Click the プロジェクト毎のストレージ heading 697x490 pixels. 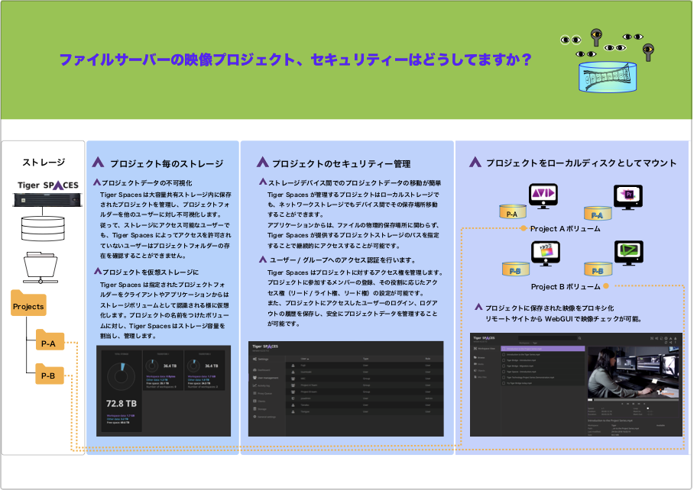pyautogui.click(x=167, y=164)
